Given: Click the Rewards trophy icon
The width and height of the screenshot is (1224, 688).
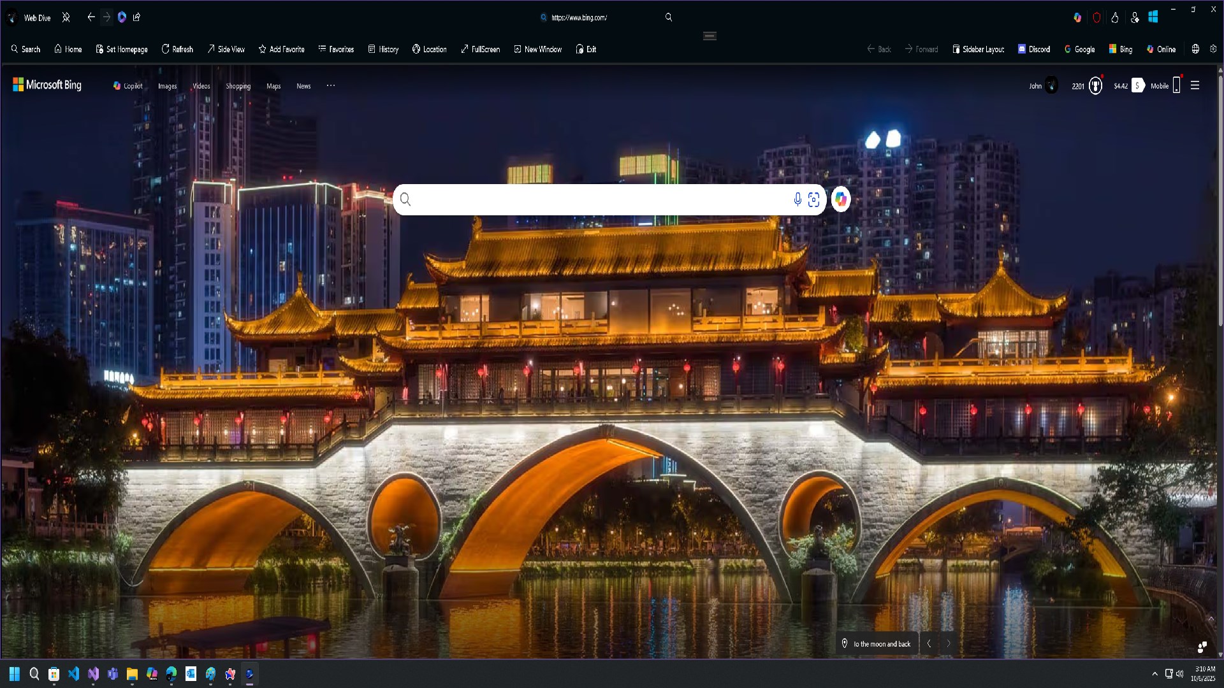Looking at the screenshot, I should [x=1095, y=86].
